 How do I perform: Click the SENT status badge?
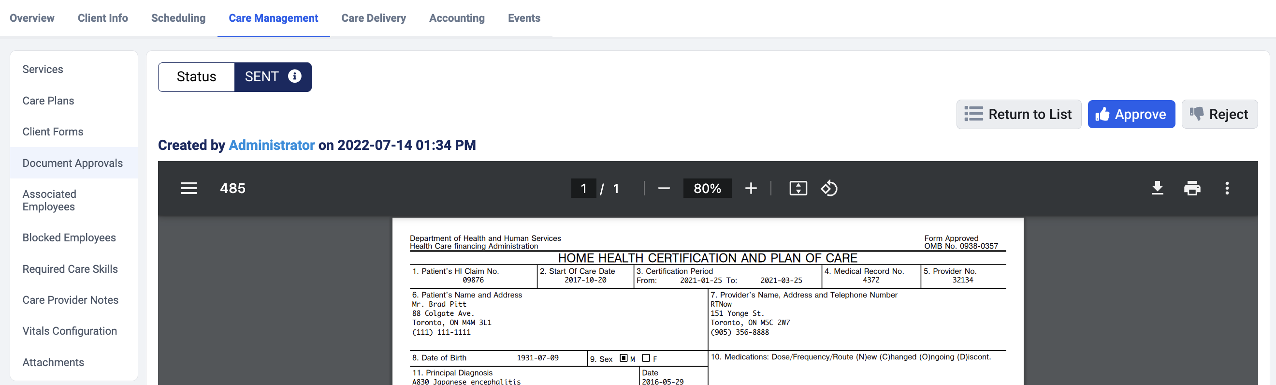(273, 77)
